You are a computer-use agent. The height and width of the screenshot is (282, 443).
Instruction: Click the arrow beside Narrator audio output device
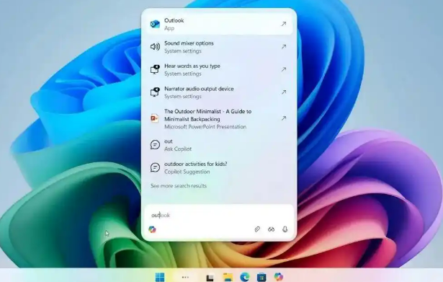point(283,92)
